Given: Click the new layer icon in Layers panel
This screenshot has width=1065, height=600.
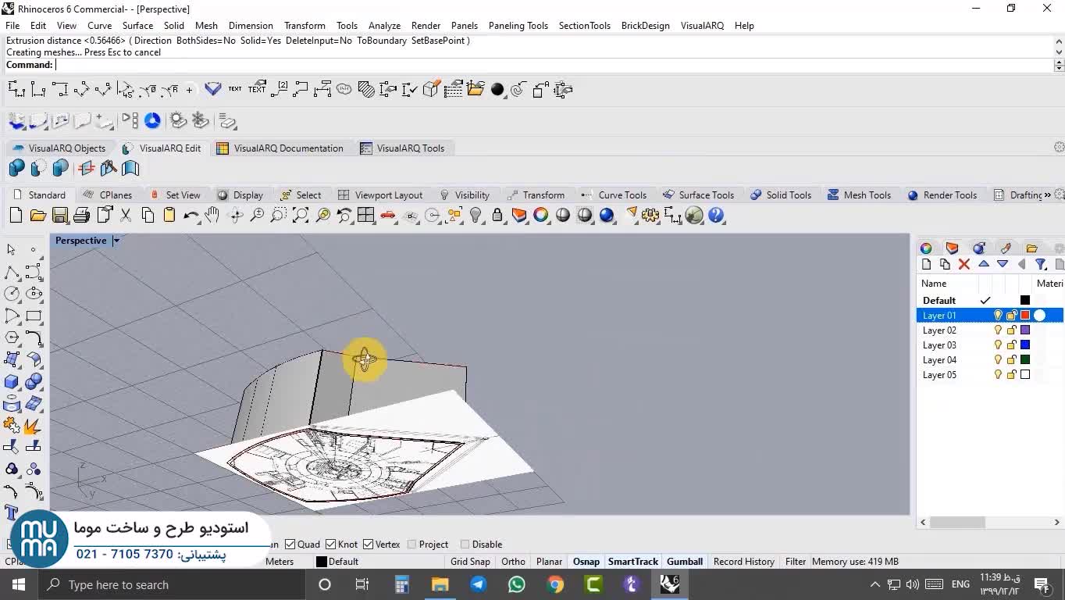Looking at the screenshot, I should [x=927, y=264].
